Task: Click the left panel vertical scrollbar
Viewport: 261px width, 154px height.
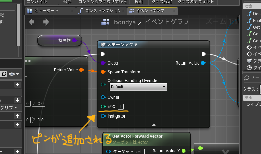Action: click(18, 25)
